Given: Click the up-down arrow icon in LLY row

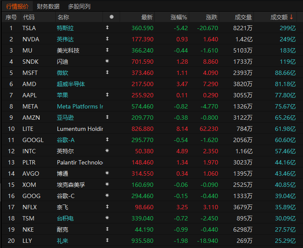Looking at the screenshot, I should [x=107, y=240].
